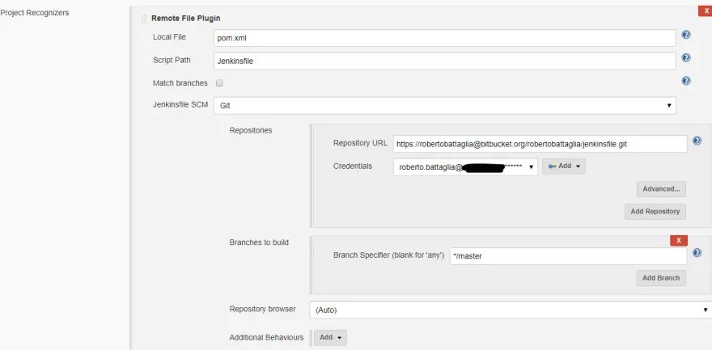Click into the Script Path input
The height and width of the screenshot is (350, 712).
(444, 61)
